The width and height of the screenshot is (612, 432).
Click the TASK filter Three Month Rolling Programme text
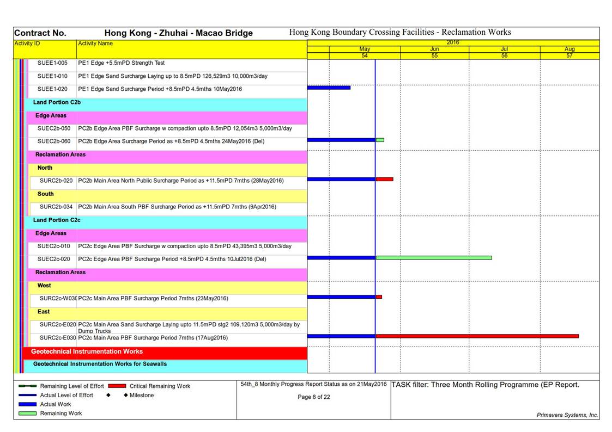(x=486, y=385)
